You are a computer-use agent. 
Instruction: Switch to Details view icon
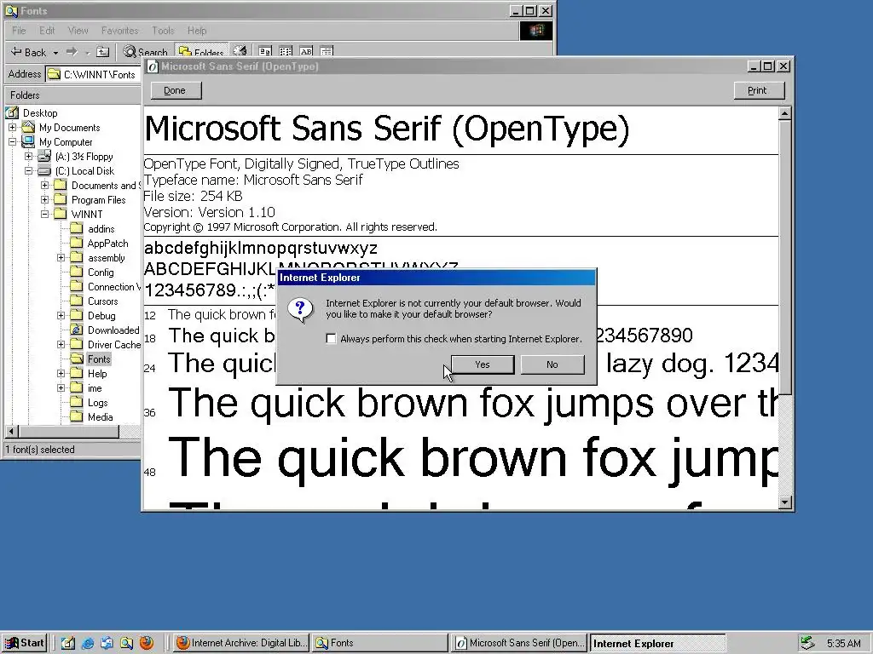(327, 51)
